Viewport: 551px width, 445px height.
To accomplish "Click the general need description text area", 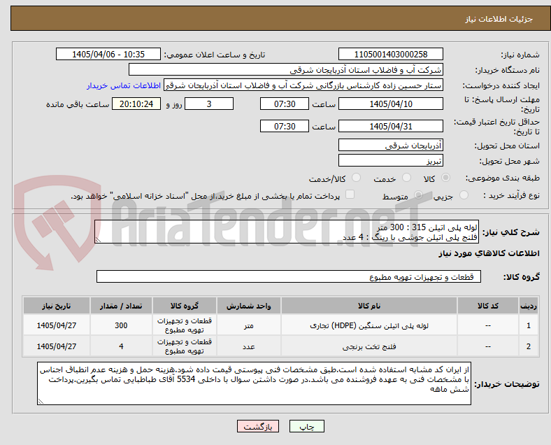I will (287, 232).
